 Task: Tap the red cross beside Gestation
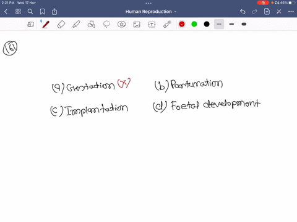click(124, 83)
